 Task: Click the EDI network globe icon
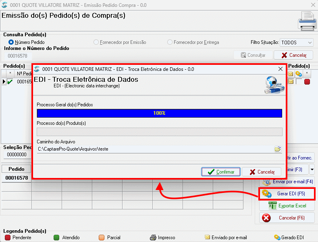tap(274, 85)
